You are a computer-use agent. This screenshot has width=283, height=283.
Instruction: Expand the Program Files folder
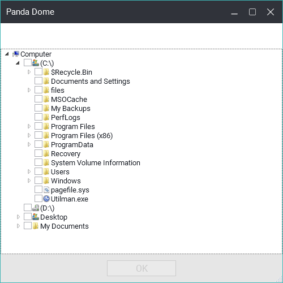pos(29,126)
